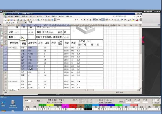Click the Excel vertical scrollbar thumb

pos(140,46)
